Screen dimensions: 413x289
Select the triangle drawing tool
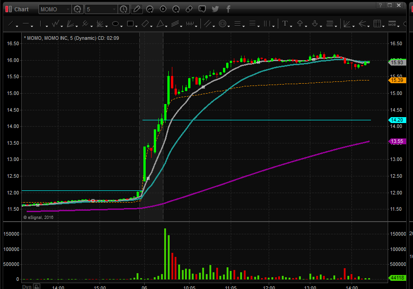(160, 24)
